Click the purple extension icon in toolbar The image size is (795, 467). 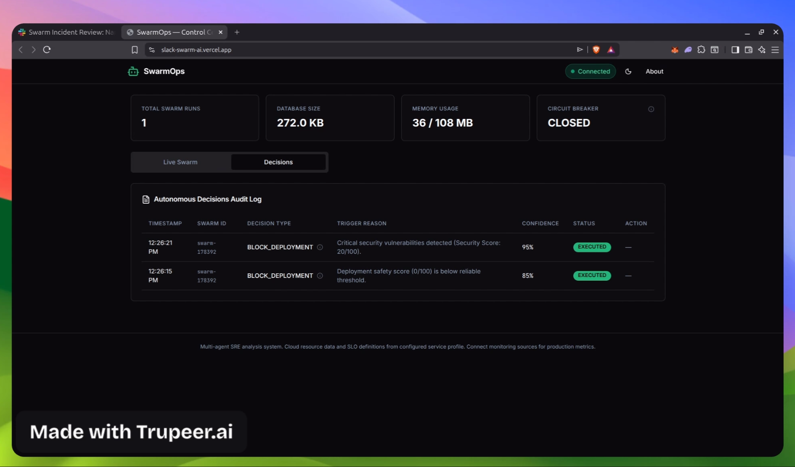688,50
